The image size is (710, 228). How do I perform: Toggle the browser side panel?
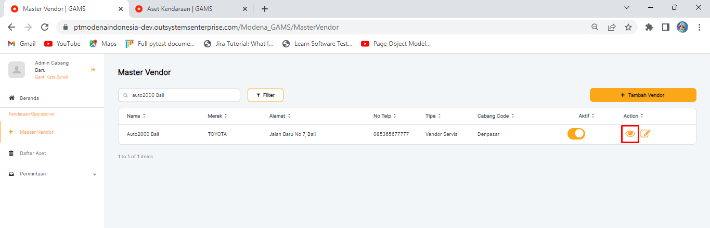coord(665,27)
